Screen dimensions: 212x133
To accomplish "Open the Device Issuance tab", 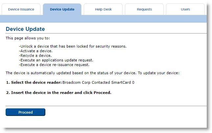I will tap(21, 9).
